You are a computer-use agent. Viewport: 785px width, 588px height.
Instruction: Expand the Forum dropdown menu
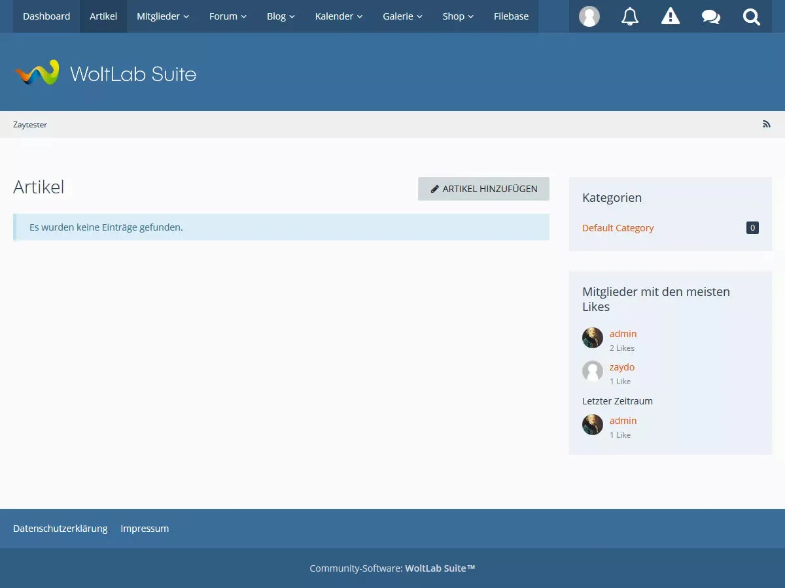[x=228, y=16]
